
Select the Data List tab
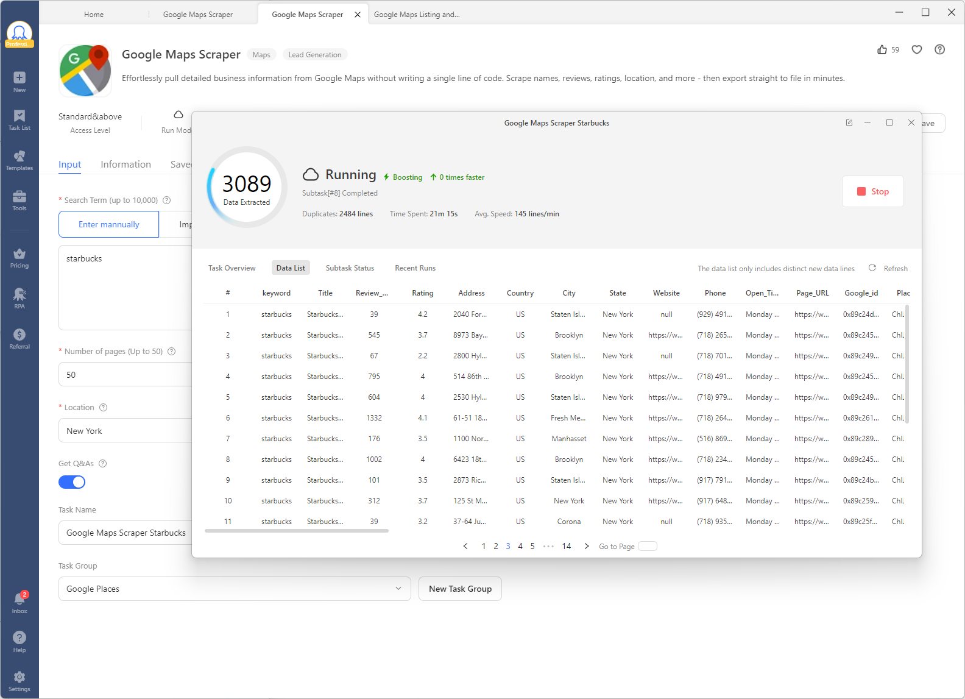[291, 268]
